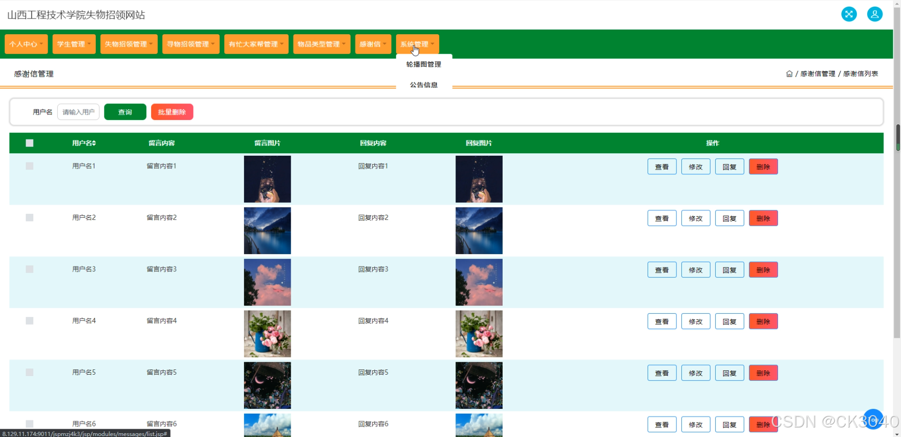Open 留言图片 lake thumbnail of 用户名2
Image resolution: width=901 pixels, height=437 pixels.
point(267,230)
